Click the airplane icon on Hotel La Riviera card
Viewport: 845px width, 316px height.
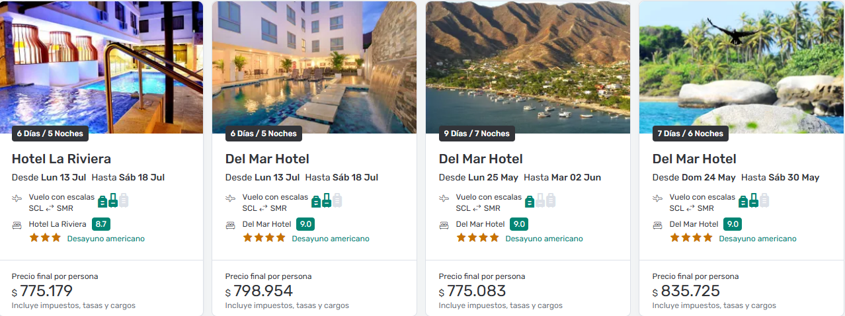click(17, 198)
